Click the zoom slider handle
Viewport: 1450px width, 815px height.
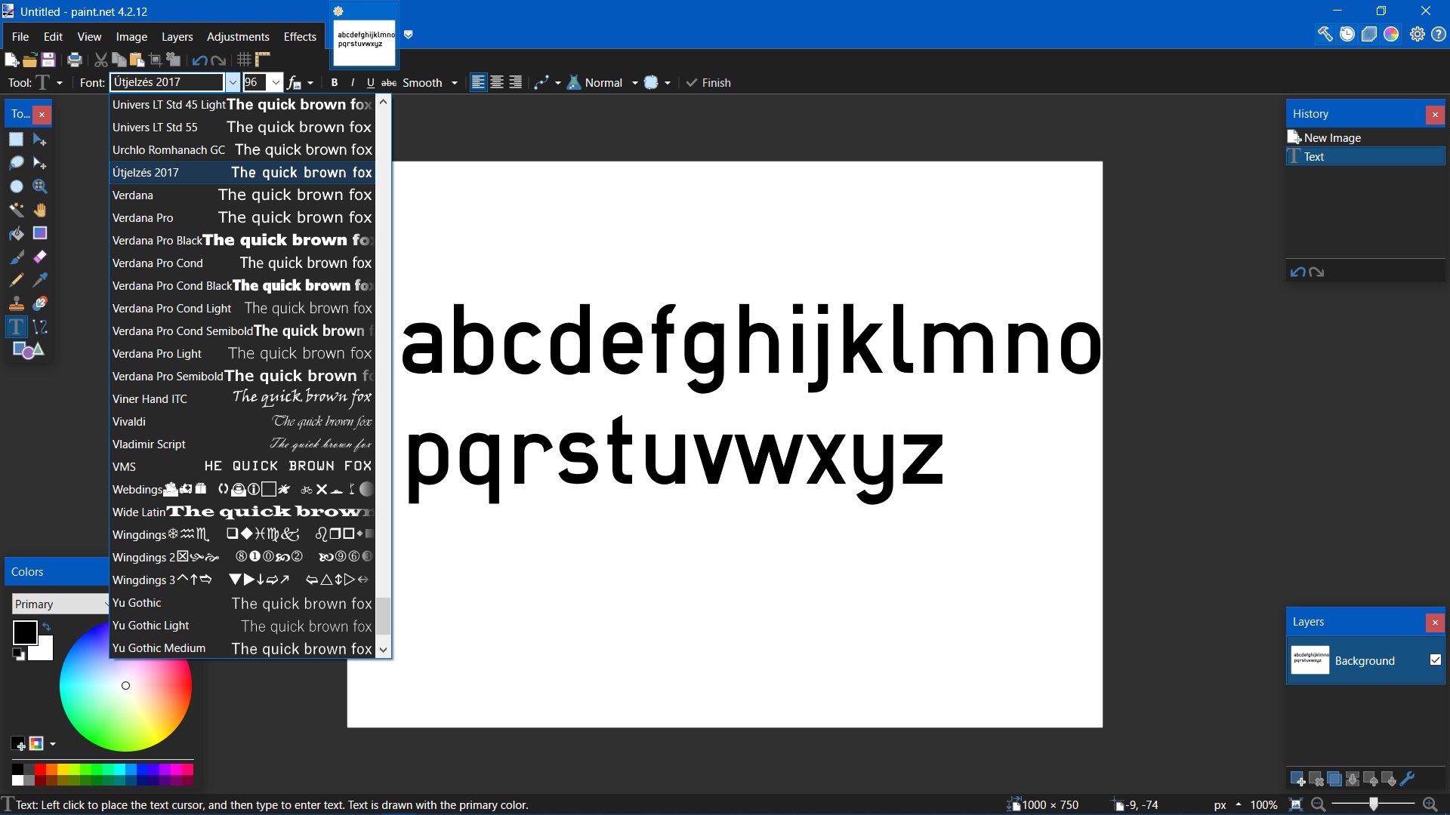(1373, 804)
